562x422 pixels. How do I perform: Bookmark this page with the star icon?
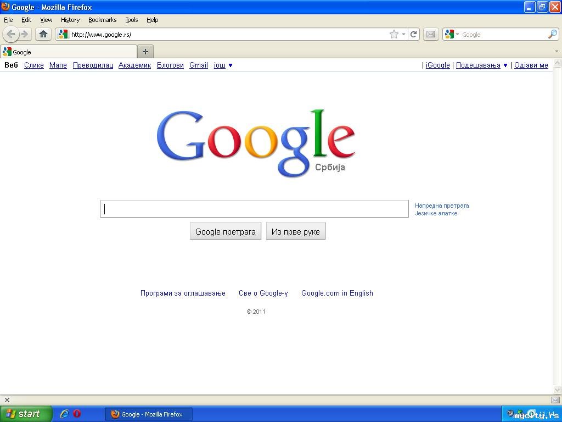[394, 35]
